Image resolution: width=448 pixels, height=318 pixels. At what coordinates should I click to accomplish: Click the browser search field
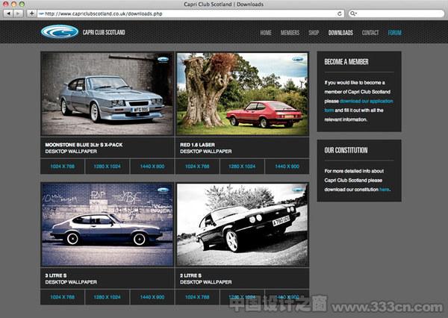pos(396,13)
